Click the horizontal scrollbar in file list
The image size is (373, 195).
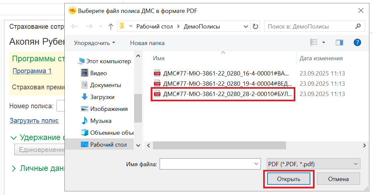pyautogui.click(x=219, y=145)
